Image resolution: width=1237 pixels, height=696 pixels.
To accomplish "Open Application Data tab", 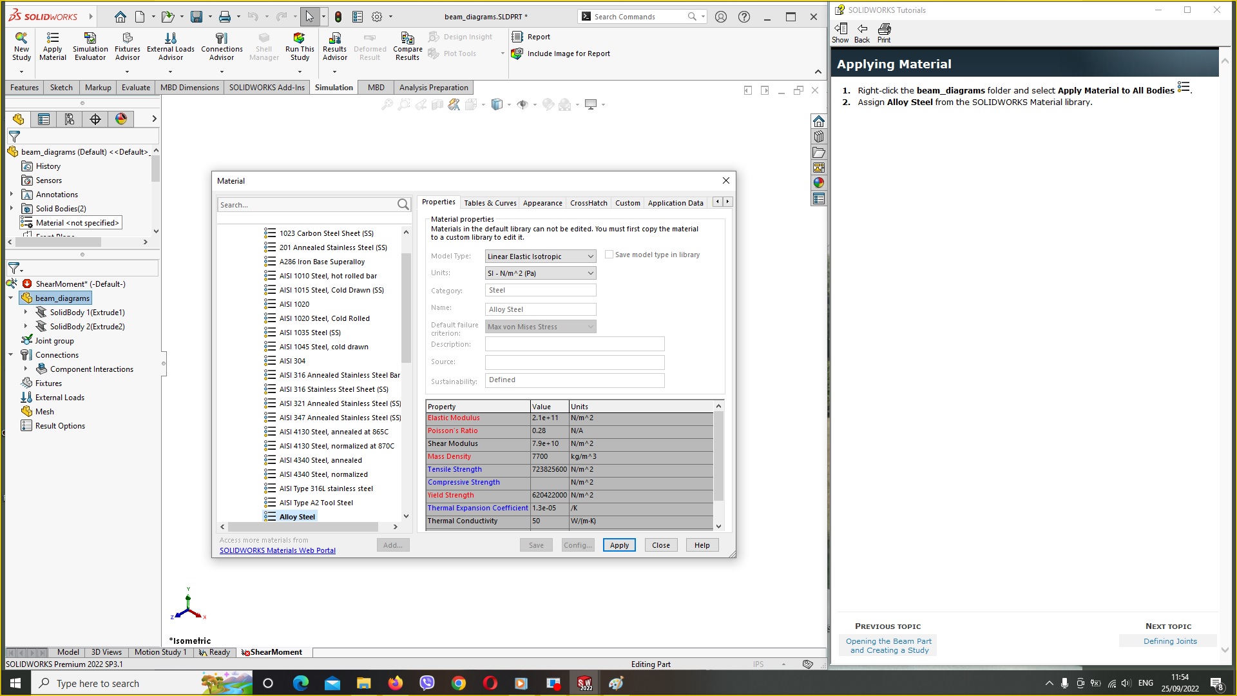I will [675, 203].
